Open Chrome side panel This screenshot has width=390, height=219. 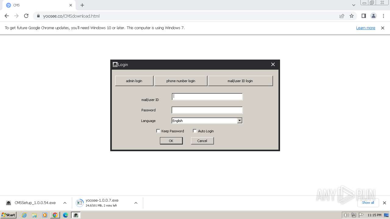[364, 16]
